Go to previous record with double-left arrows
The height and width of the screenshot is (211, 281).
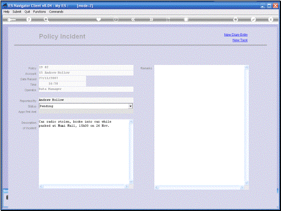click(x=133, y=19)
